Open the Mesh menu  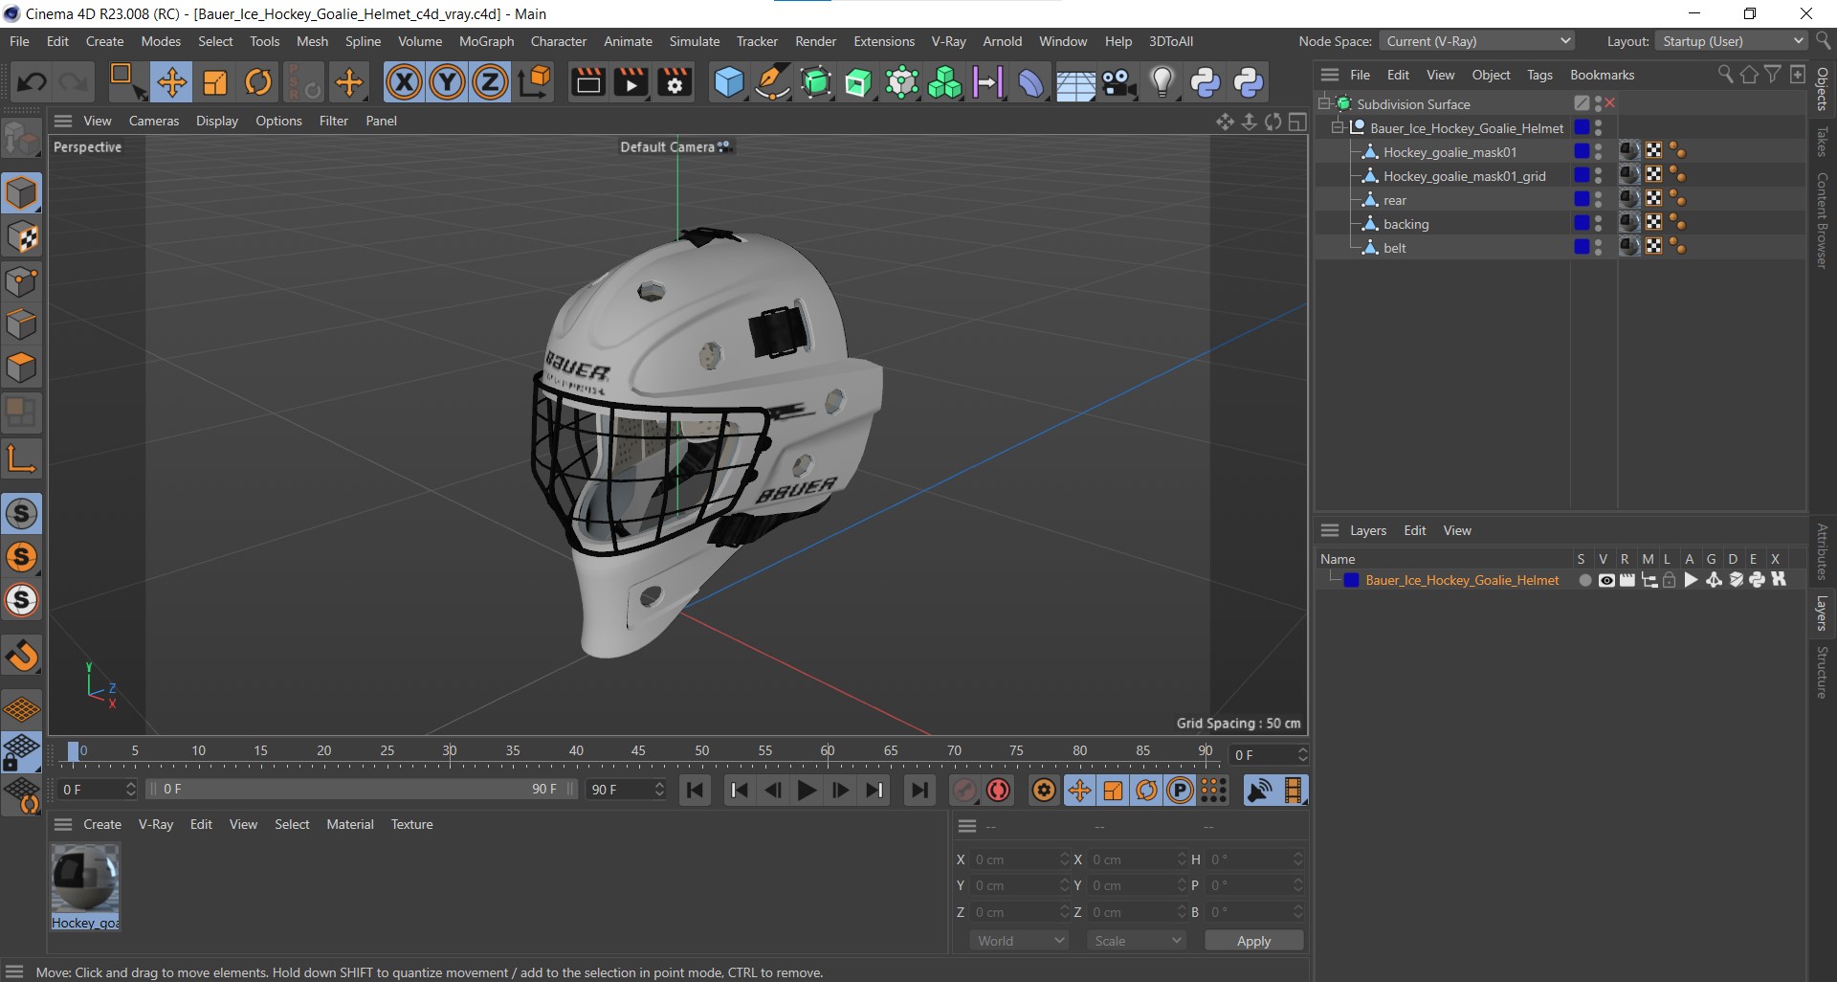click(312, 41)
